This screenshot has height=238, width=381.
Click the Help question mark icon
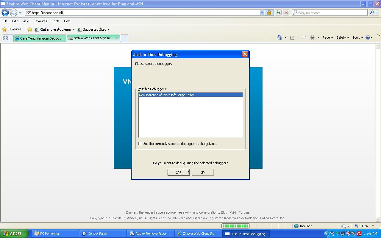pos(368,37)
